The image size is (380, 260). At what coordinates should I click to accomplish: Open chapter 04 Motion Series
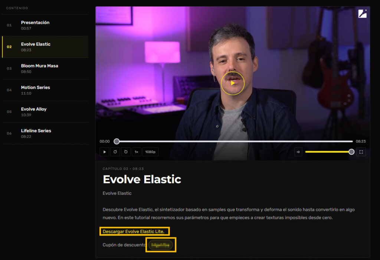coord(45,90)
